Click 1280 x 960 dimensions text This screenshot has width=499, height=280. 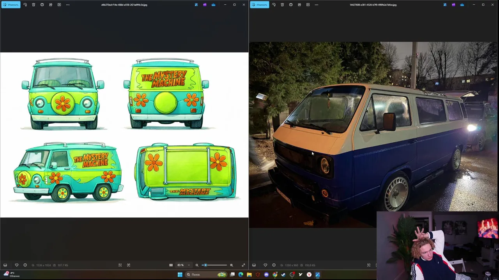tap(292, 265)
